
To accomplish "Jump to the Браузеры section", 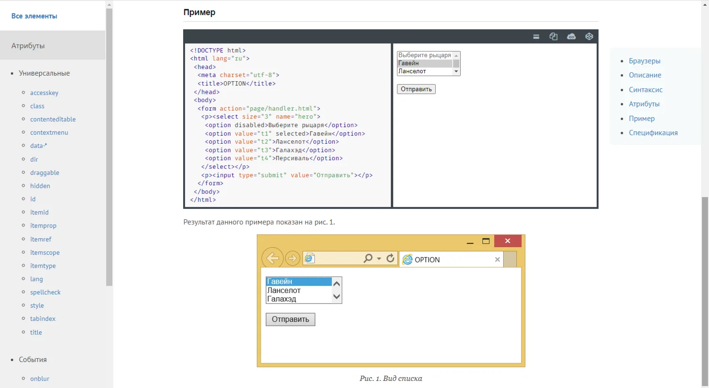I will click(644, 61).
